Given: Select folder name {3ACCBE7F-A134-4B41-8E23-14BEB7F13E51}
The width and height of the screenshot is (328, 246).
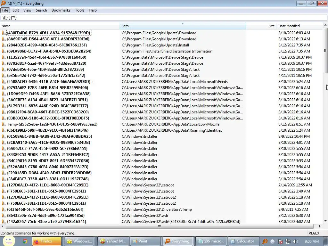Looking at the screenshot, I should [47, 100].
